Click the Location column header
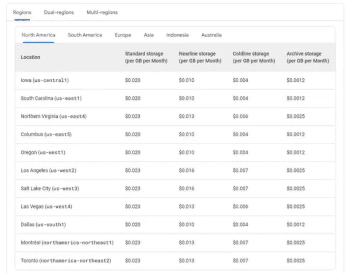This screenshot has height=274, width=348. 31,57
